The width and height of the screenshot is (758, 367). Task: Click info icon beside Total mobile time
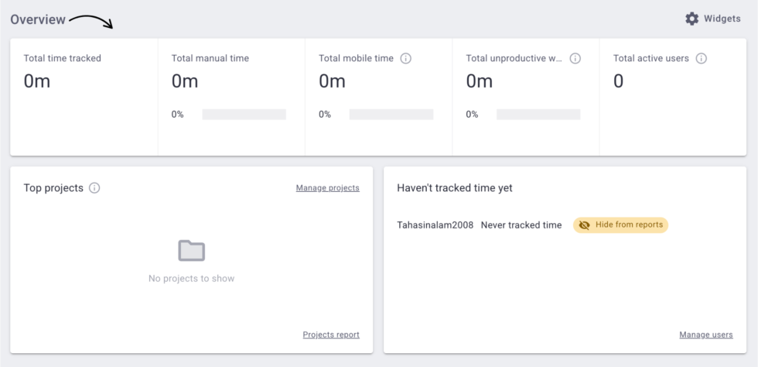(x=406, y=58)
